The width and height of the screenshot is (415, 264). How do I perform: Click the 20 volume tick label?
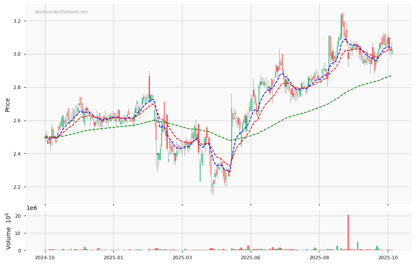pos(19,216)
